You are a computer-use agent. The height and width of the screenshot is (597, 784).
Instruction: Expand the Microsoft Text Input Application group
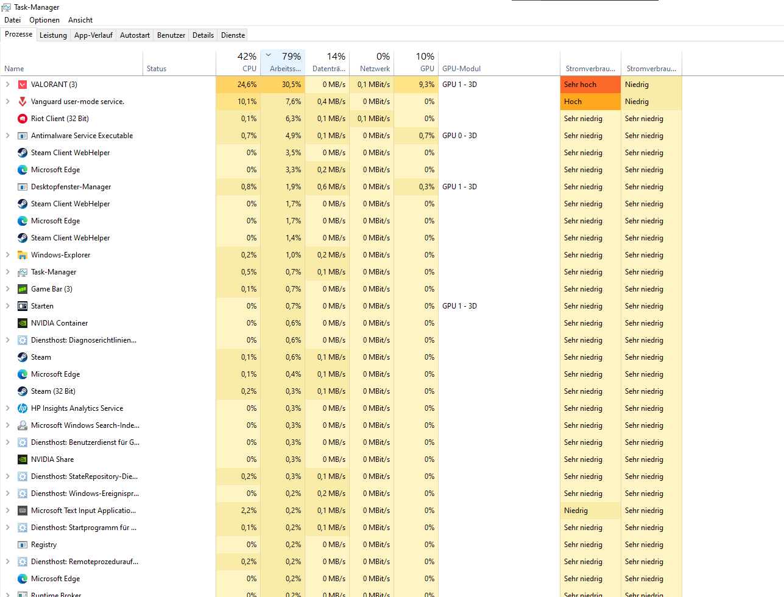(x=8, y=511)
